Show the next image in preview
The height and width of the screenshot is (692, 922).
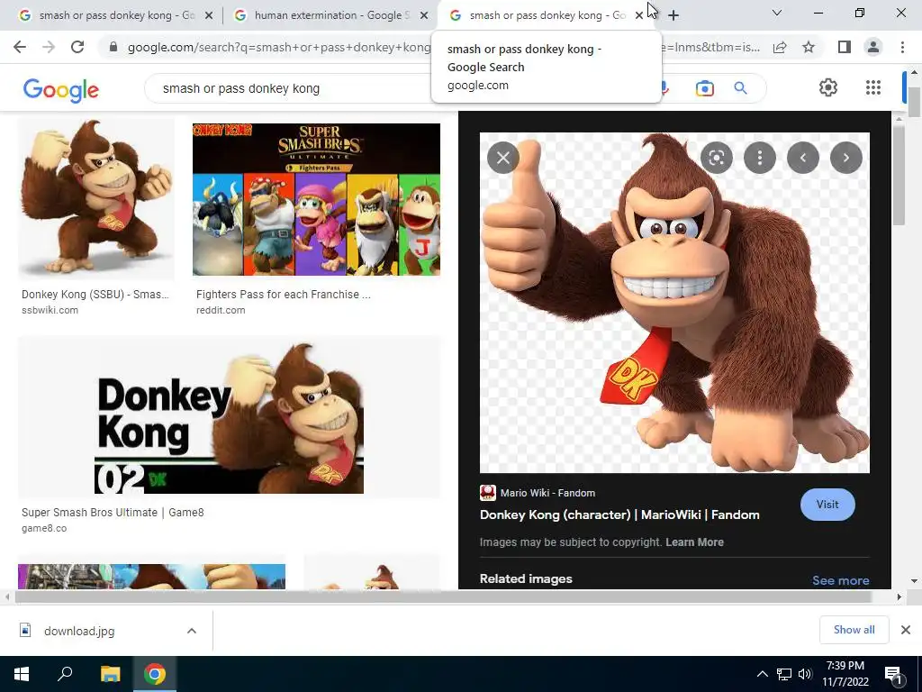846,158
